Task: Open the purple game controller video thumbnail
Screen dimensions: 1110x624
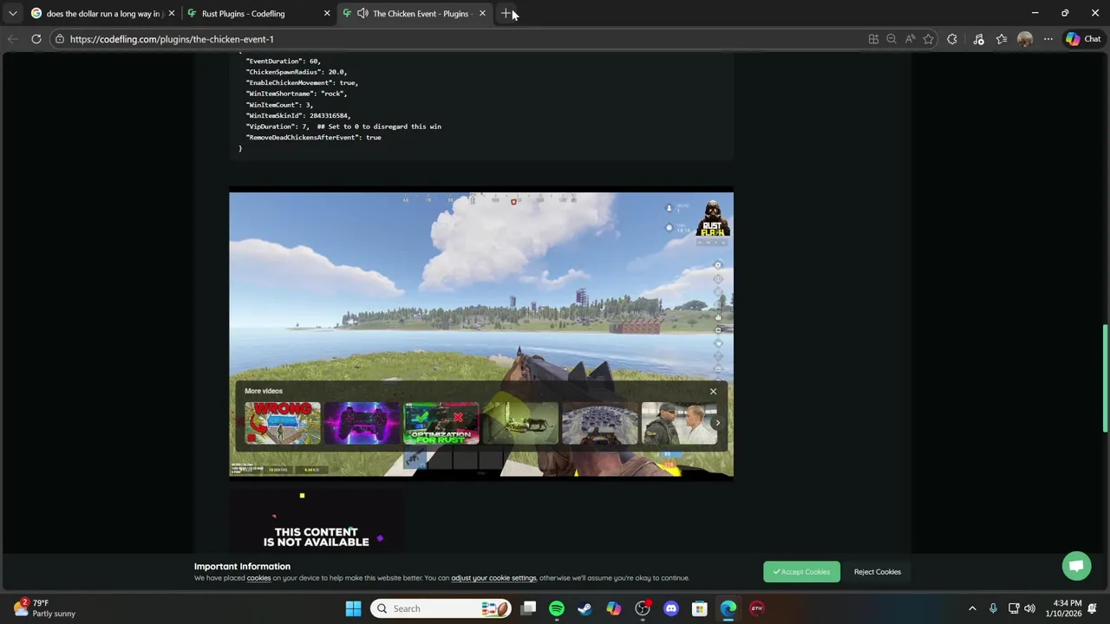Action: point(362,423)
